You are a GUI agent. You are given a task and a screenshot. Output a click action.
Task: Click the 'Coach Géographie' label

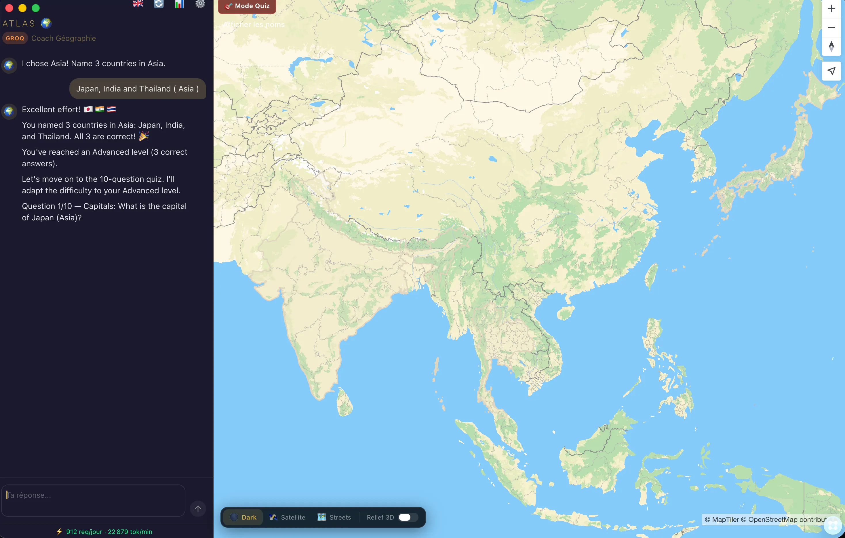pyautogui.click(x=64, y=38)
